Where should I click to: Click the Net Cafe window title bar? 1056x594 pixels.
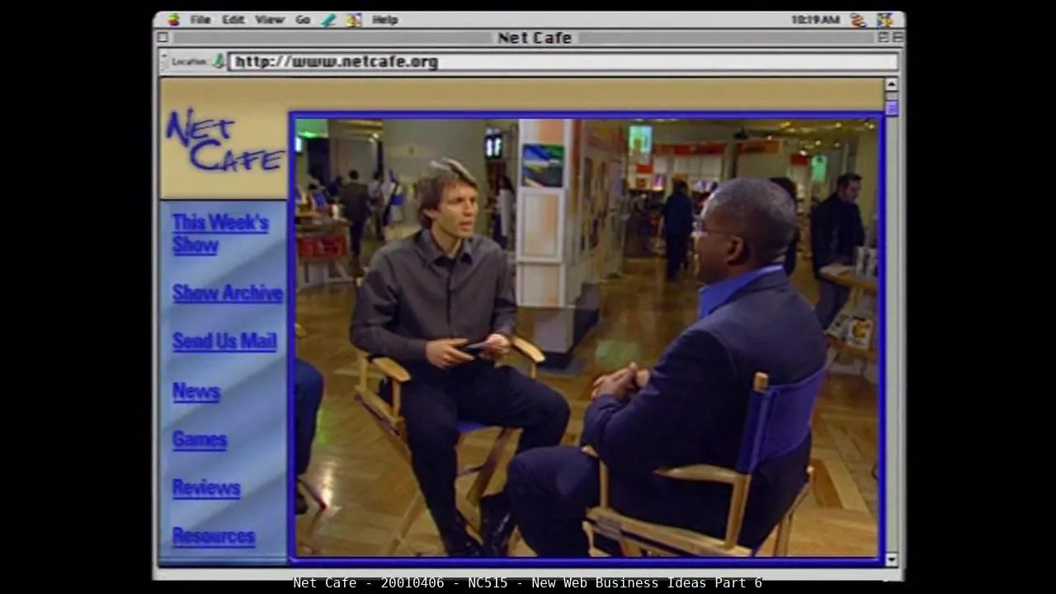(x=529, y=37)
